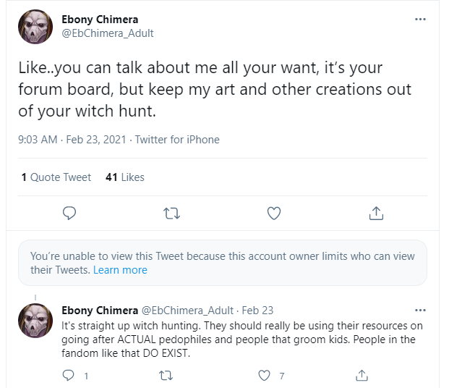View the 1 Quote Tweet list
Image resolution: width=449 pixels, height=388 pixels.
[x=56, y=177]
